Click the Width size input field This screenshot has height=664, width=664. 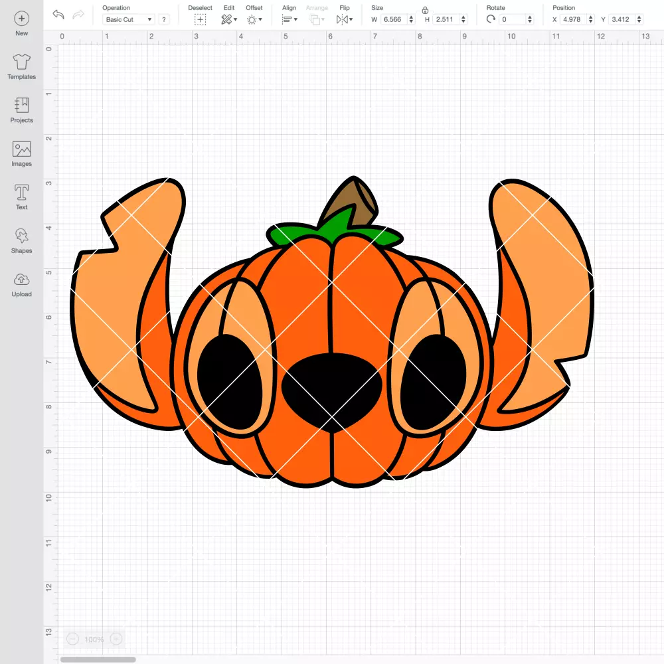(393, 19)
